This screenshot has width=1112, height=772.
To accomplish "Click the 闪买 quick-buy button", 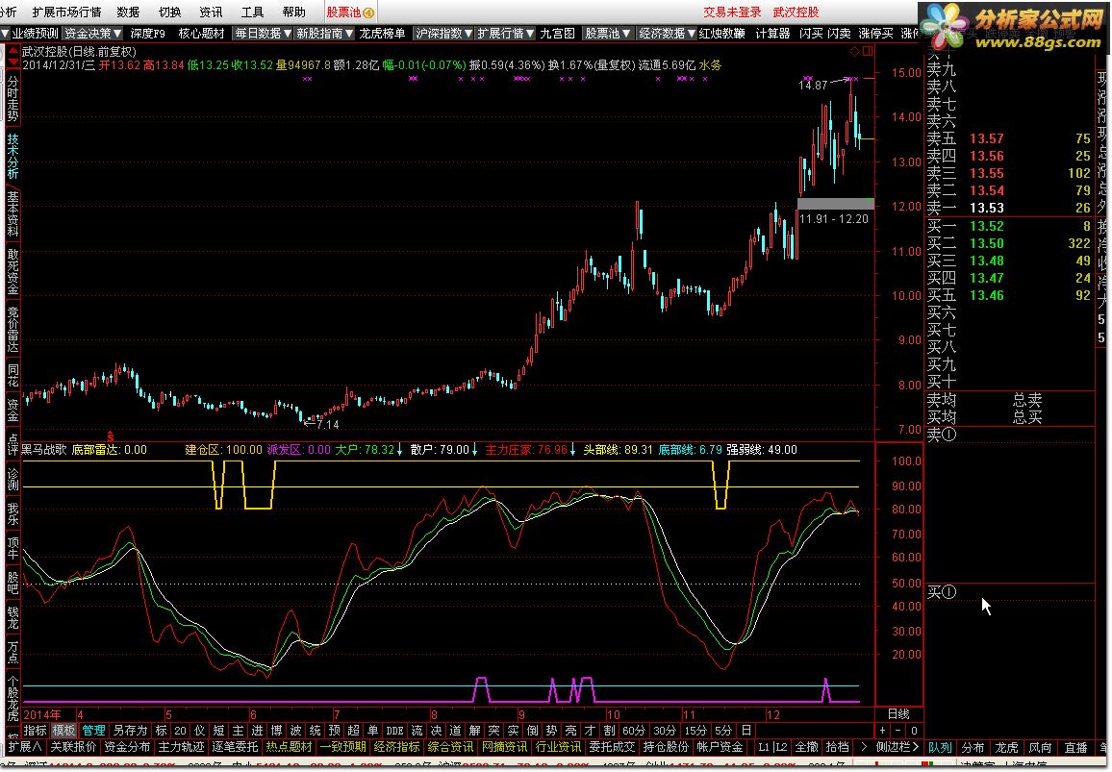I will click(811, 34).
